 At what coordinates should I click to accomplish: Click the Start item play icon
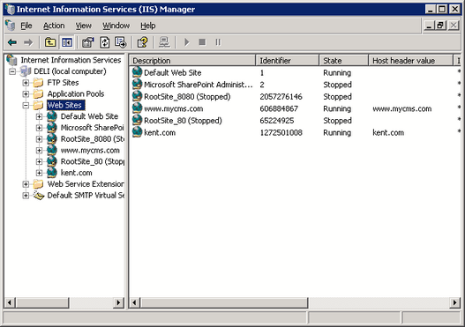point(186,42)
